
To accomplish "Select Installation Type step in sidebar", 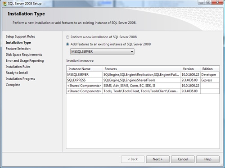I will [x=18, y=42].
